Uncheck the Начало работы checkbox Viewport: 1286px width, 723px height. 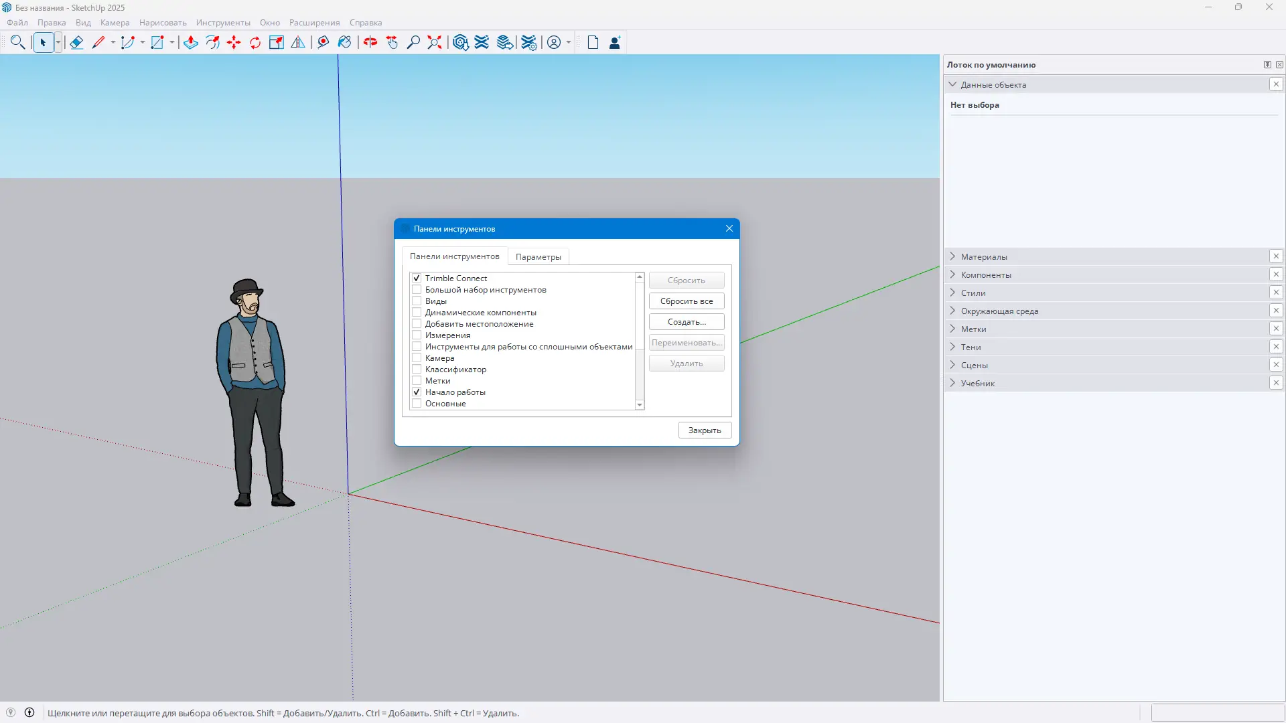click(417, 392)
